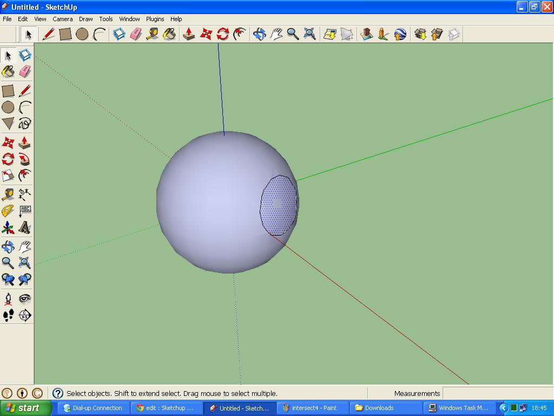Click the Line pencil in left toolbar
554x416 pixels.
pyautogui.click(x=25, y=90)
